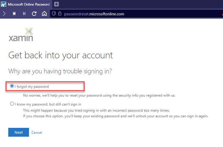Go to the browser home page
223x147 pixels.
(44, 14)
